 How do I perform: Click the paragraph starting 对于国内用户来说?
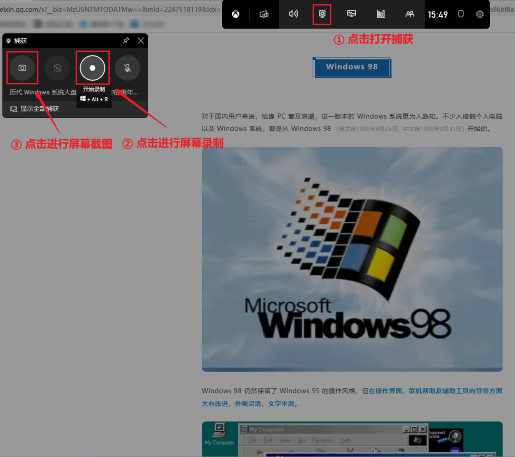352,123
